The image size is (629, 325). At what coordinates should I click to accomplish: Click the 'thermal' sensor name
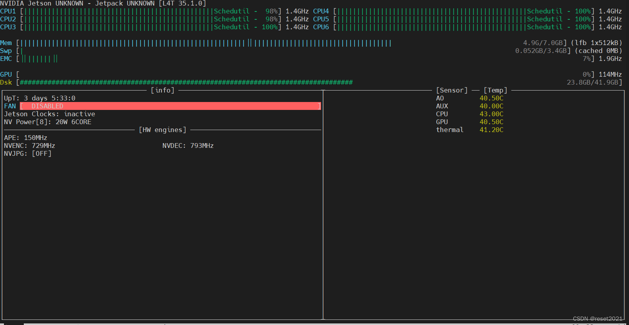point(450,130)
